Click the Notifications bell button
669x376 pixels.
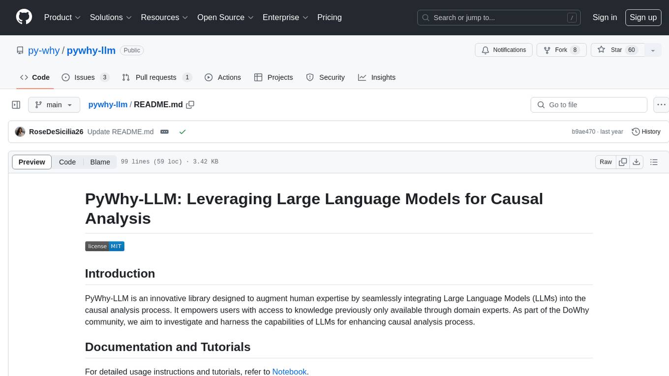coord(504,50)
